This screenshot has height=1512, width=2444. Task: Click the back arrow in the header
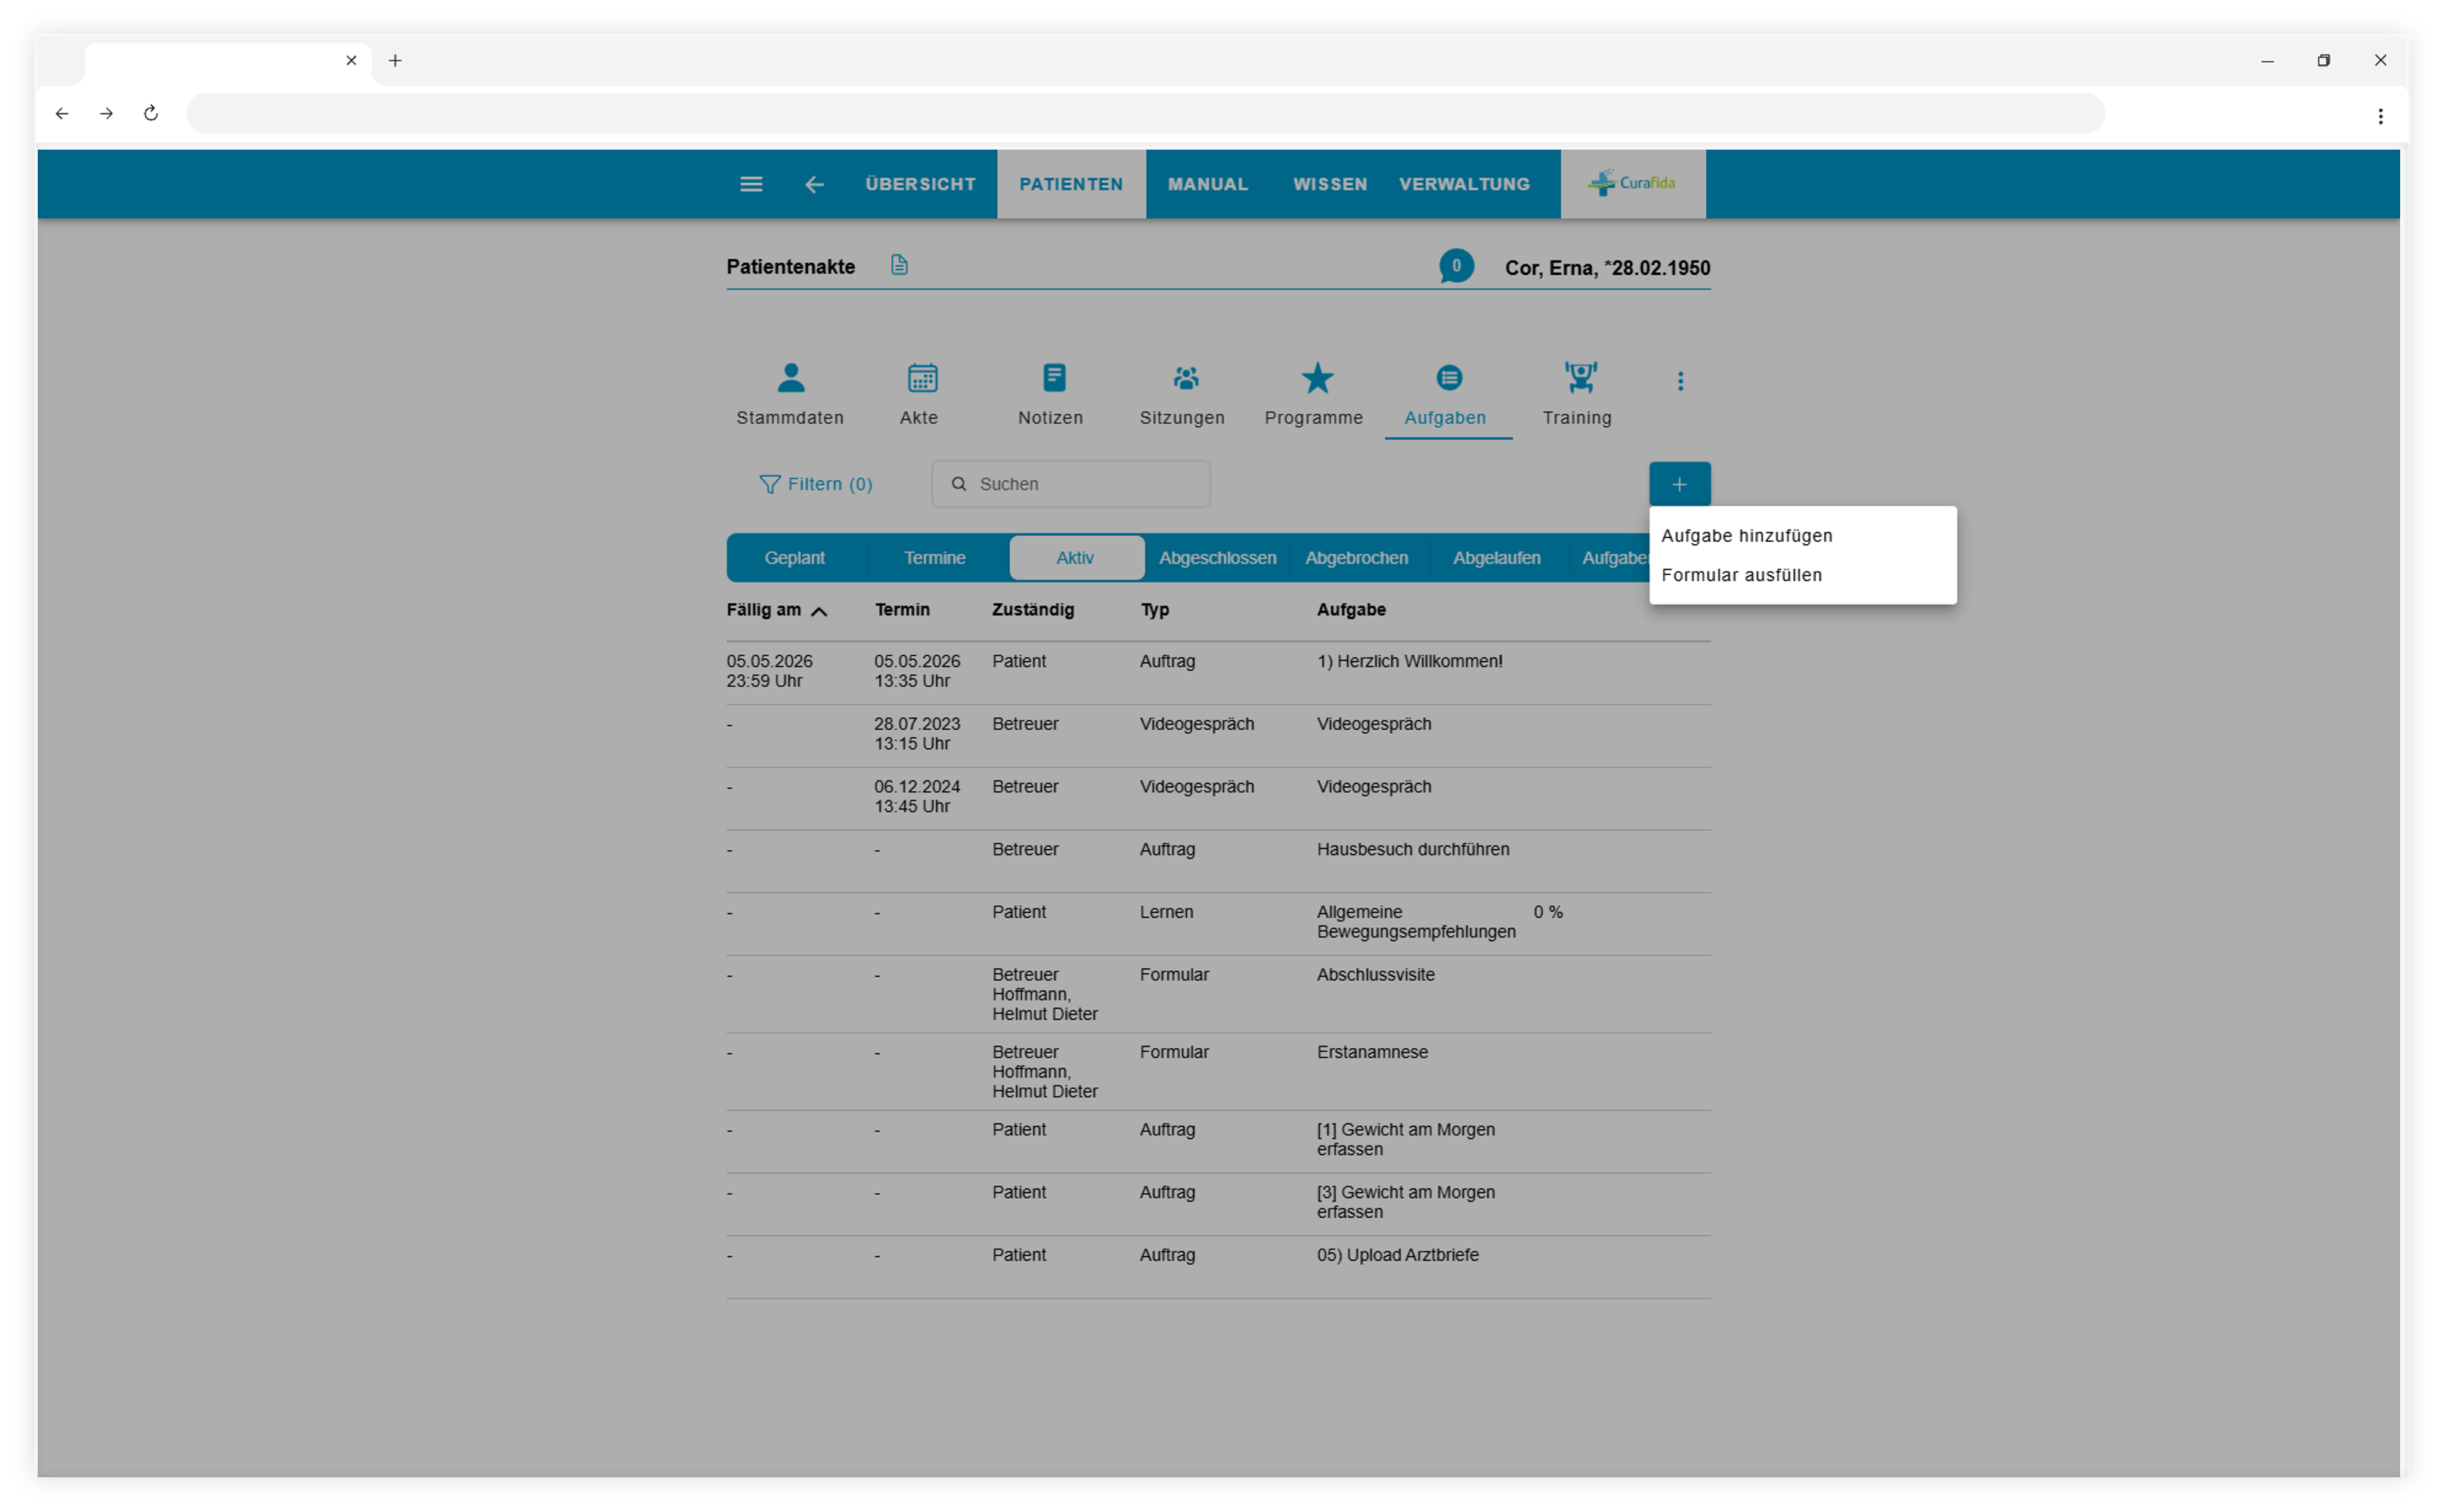[x=814, y=184]
